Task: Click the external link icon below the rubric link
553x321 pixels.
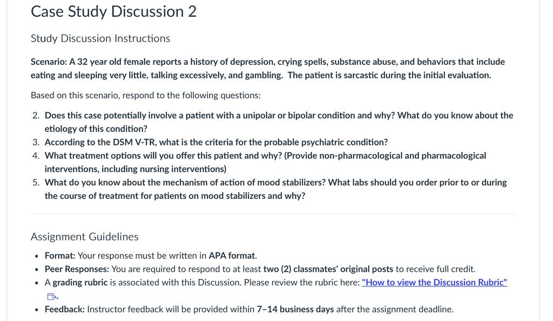Action: click(x=51, y=297)
